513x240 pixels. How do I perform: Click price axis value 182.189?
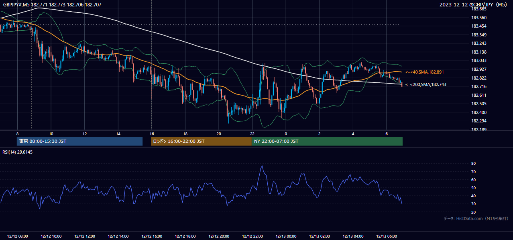coord(478,130)
